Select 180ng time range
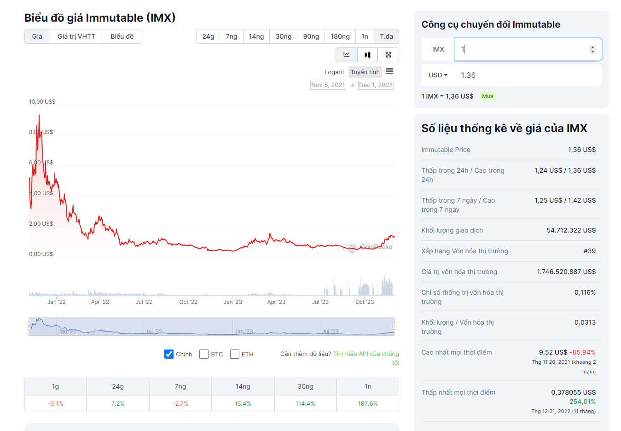Screen dimensions: 621x431 click(340, 36)
